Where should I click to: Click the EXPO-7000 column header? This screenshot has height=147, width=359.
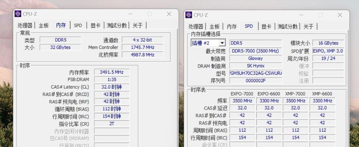242,94
